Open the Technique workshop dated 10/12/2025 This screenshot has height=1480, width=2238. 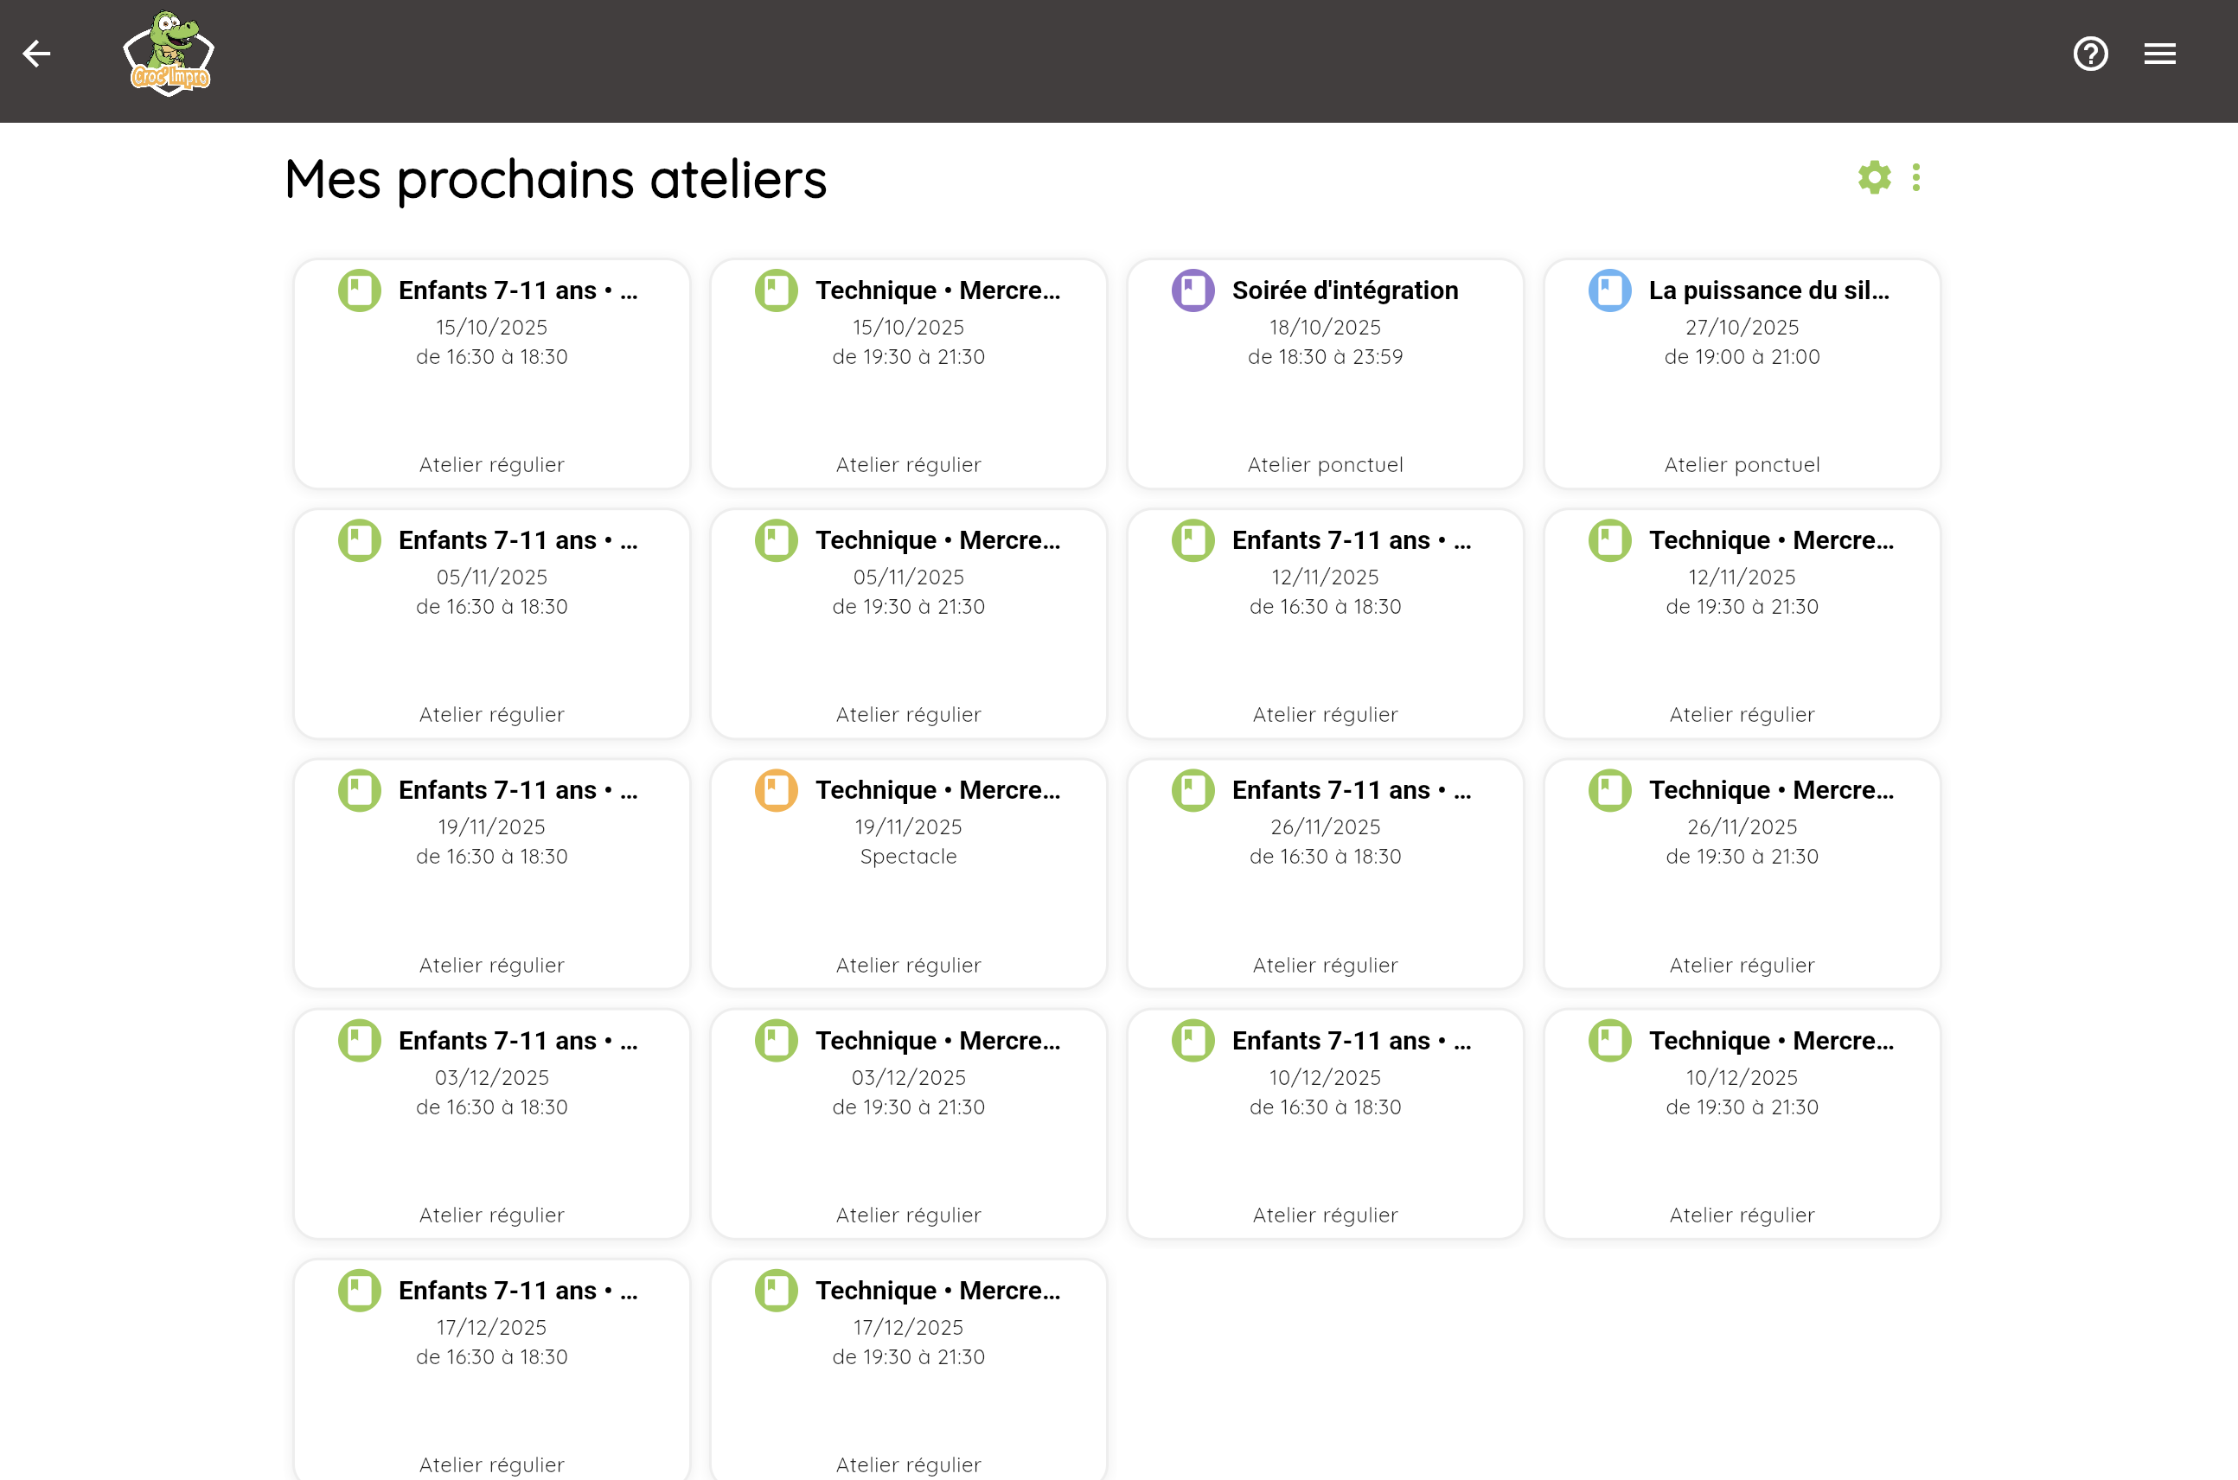(x=1742, y=1124)
